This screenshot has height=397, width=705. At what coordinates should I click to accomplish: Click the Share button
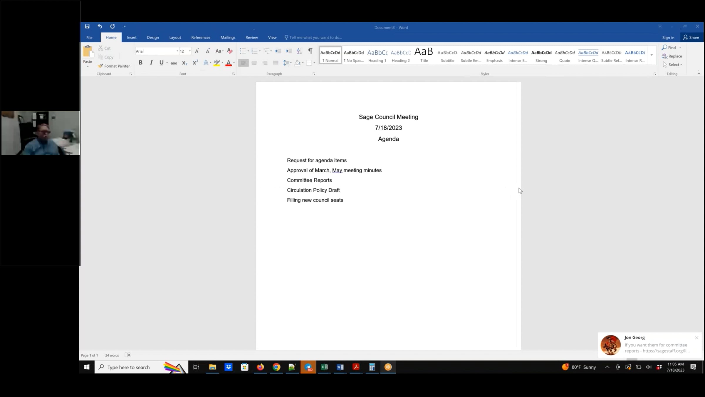(x=691, y=37)
